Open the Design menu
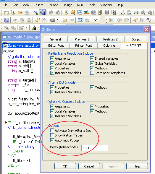Screen dimensions: 155x174 [67, 5]
